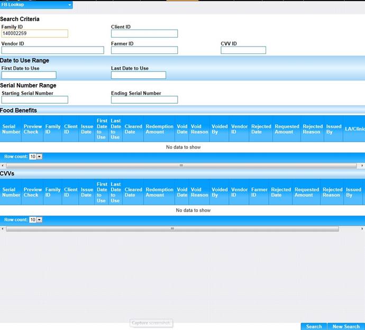Open CVVs row count dropdown

pos(35,219)
